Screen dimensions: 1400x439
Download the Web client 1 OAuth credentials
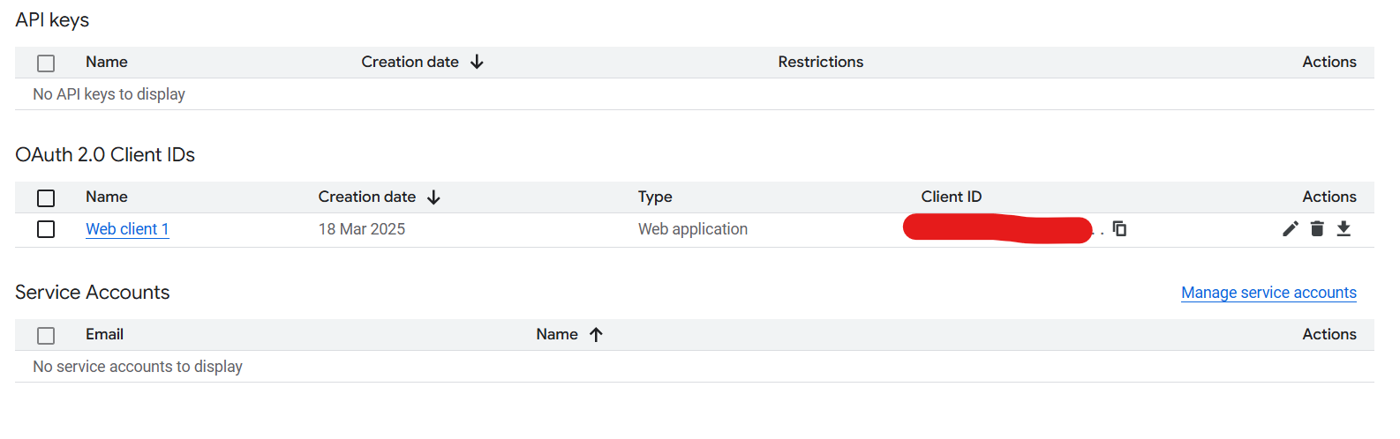pyautogui.click(x=1344, y=229)
